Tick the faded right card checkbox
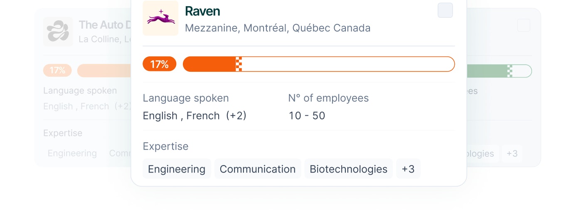Viewport: 574px width, 219px height. click(x=524, y=25)
